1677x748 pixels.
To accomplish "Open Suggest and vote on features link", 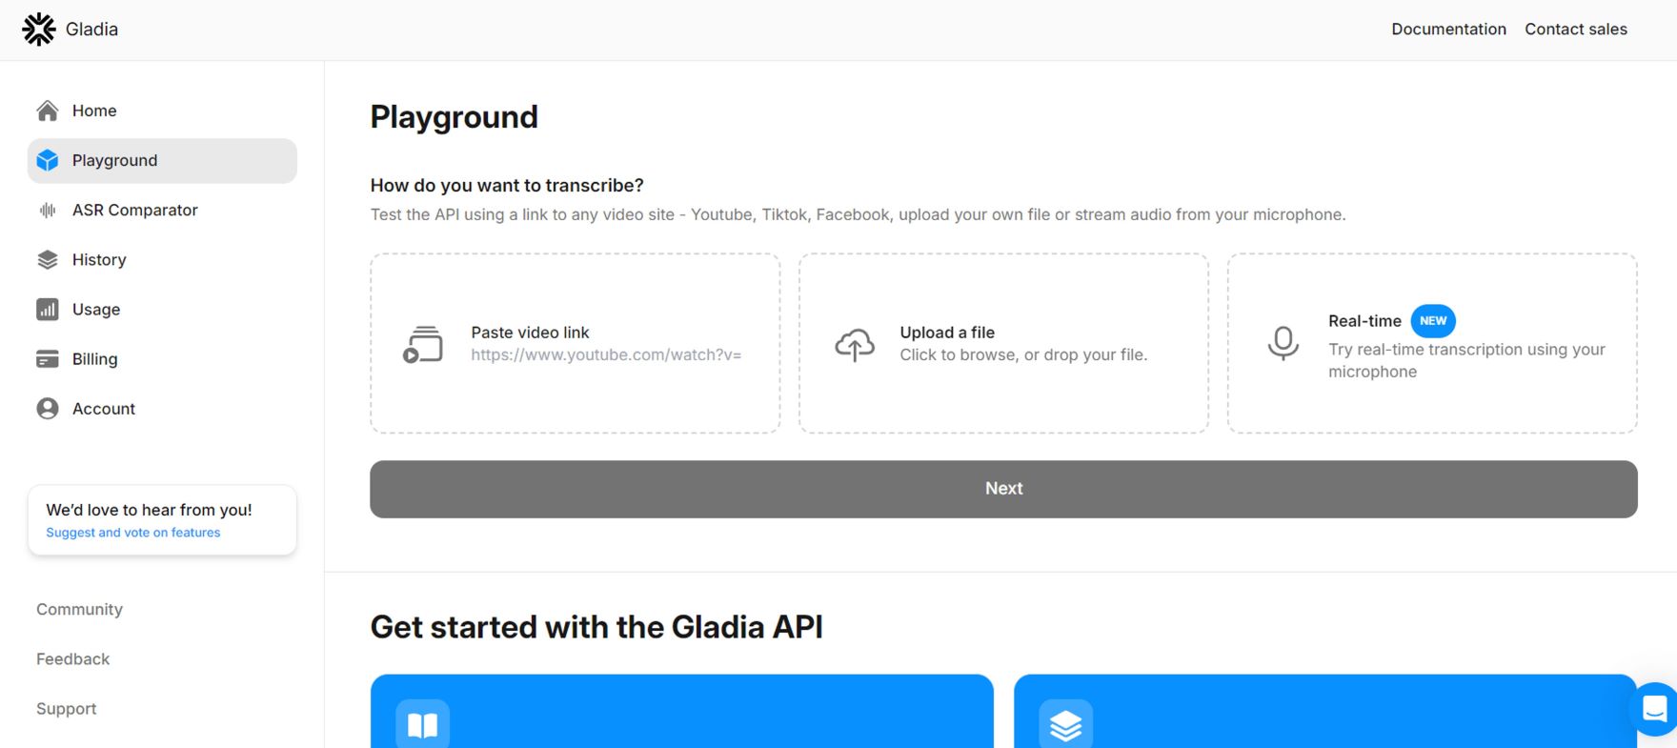I will click(x=133, y=533).
